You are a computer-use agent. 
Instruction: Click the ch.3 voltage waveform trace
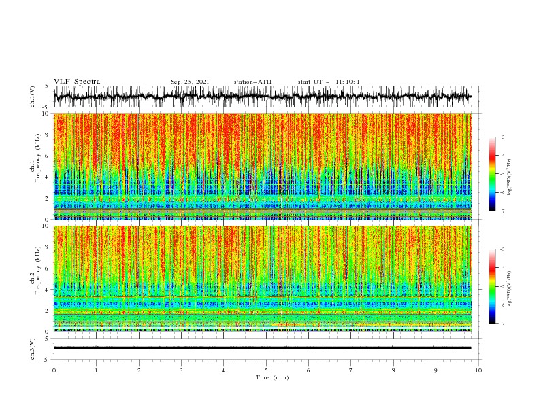point(263,348)
